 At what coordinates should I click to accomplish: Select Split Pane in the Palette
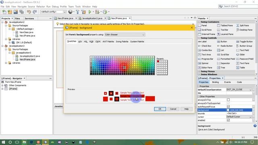coord(243,25)
